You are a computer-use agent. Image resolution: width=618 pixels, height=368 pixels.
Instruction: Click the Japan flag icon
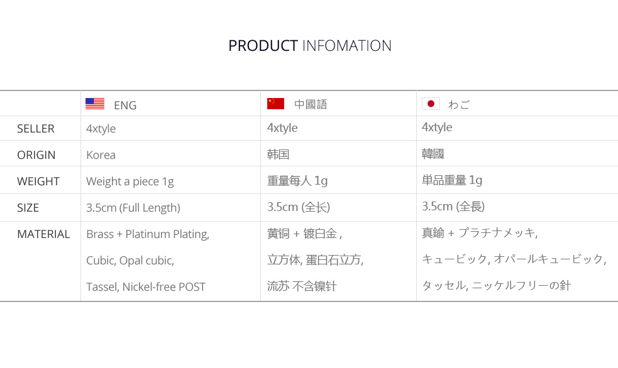431,104
